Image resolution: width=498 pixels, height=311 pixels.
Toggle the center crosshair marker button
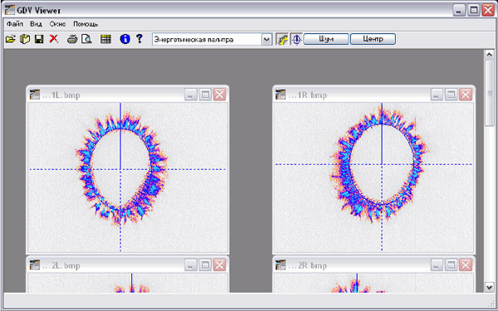click(296, 39)
